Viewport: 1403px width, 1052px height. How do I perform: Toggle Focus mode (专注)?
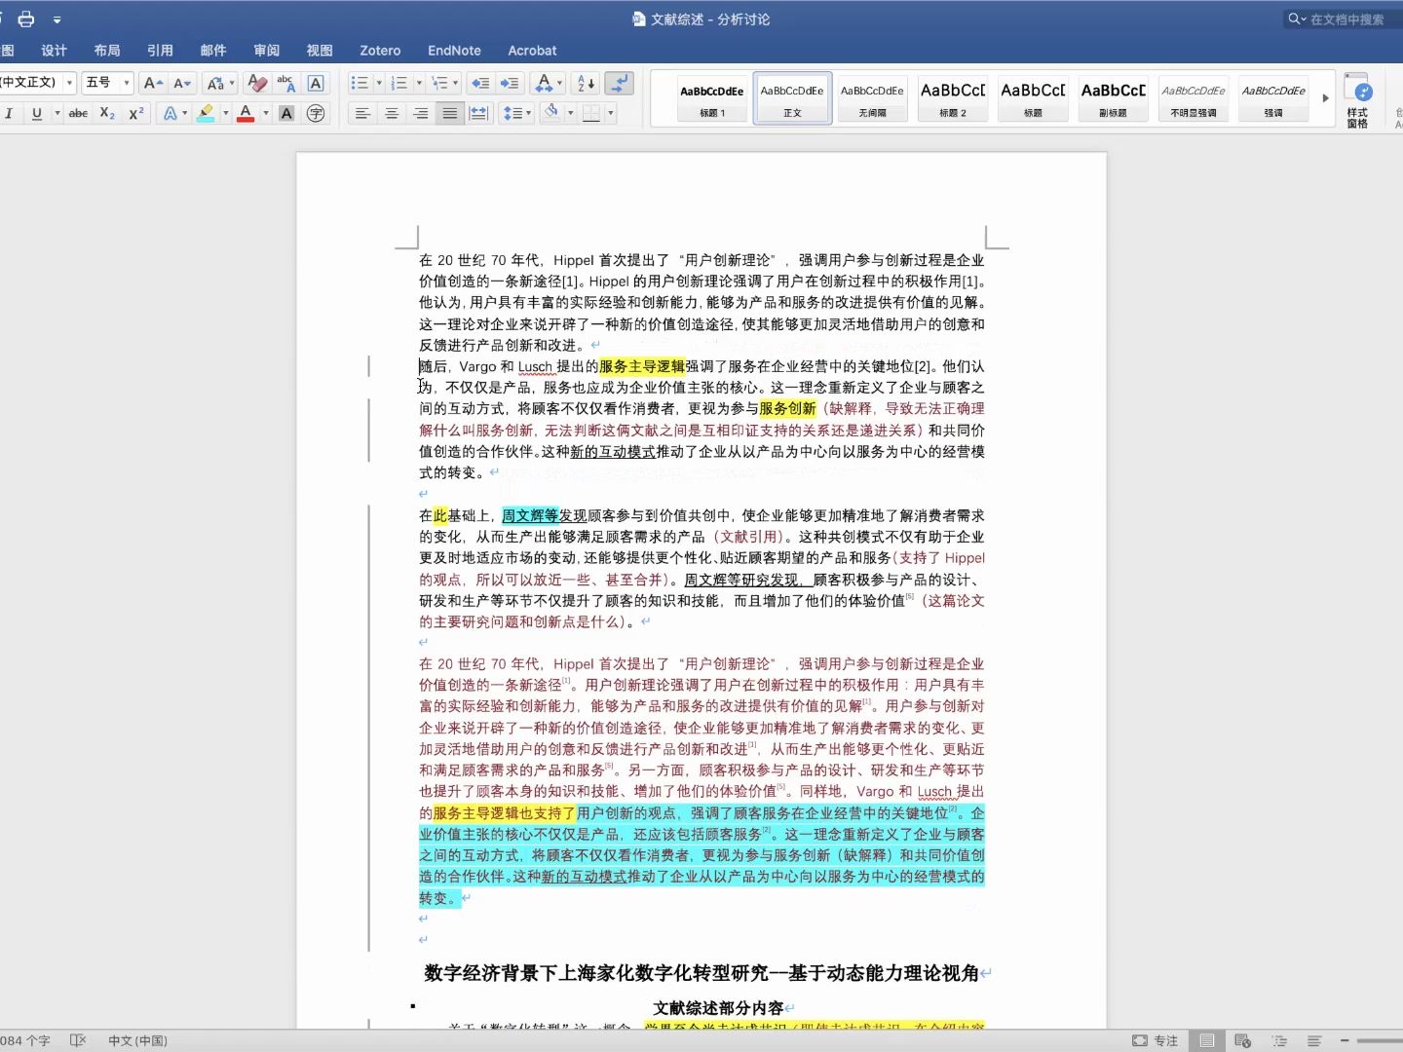(x=1155, y=1040)
